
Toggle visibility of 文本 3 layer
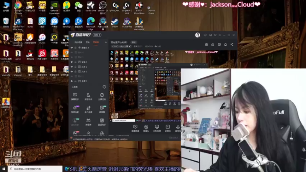[72, 71]
